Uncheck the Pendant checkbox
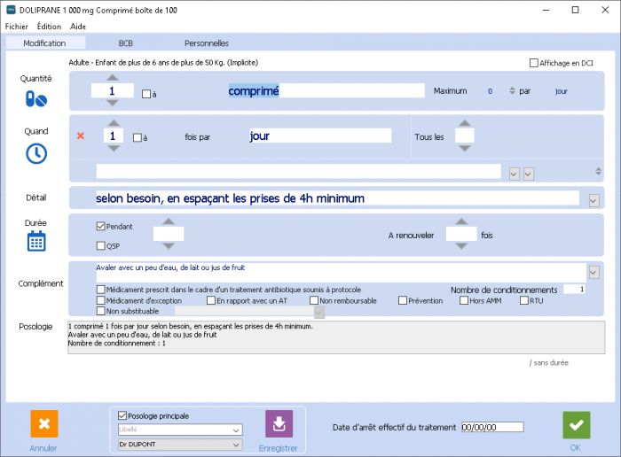This screenshot has height=457, width=621. point(100,226)
